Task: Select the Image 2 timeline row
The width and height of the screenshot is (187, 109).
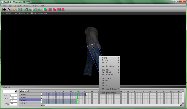Action: click(x=30, y=103)
